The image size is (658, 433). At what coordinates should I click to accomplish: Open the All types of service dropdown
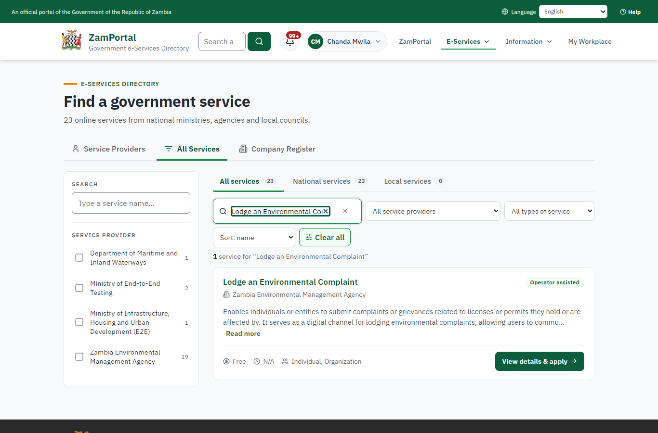[549, 211]
